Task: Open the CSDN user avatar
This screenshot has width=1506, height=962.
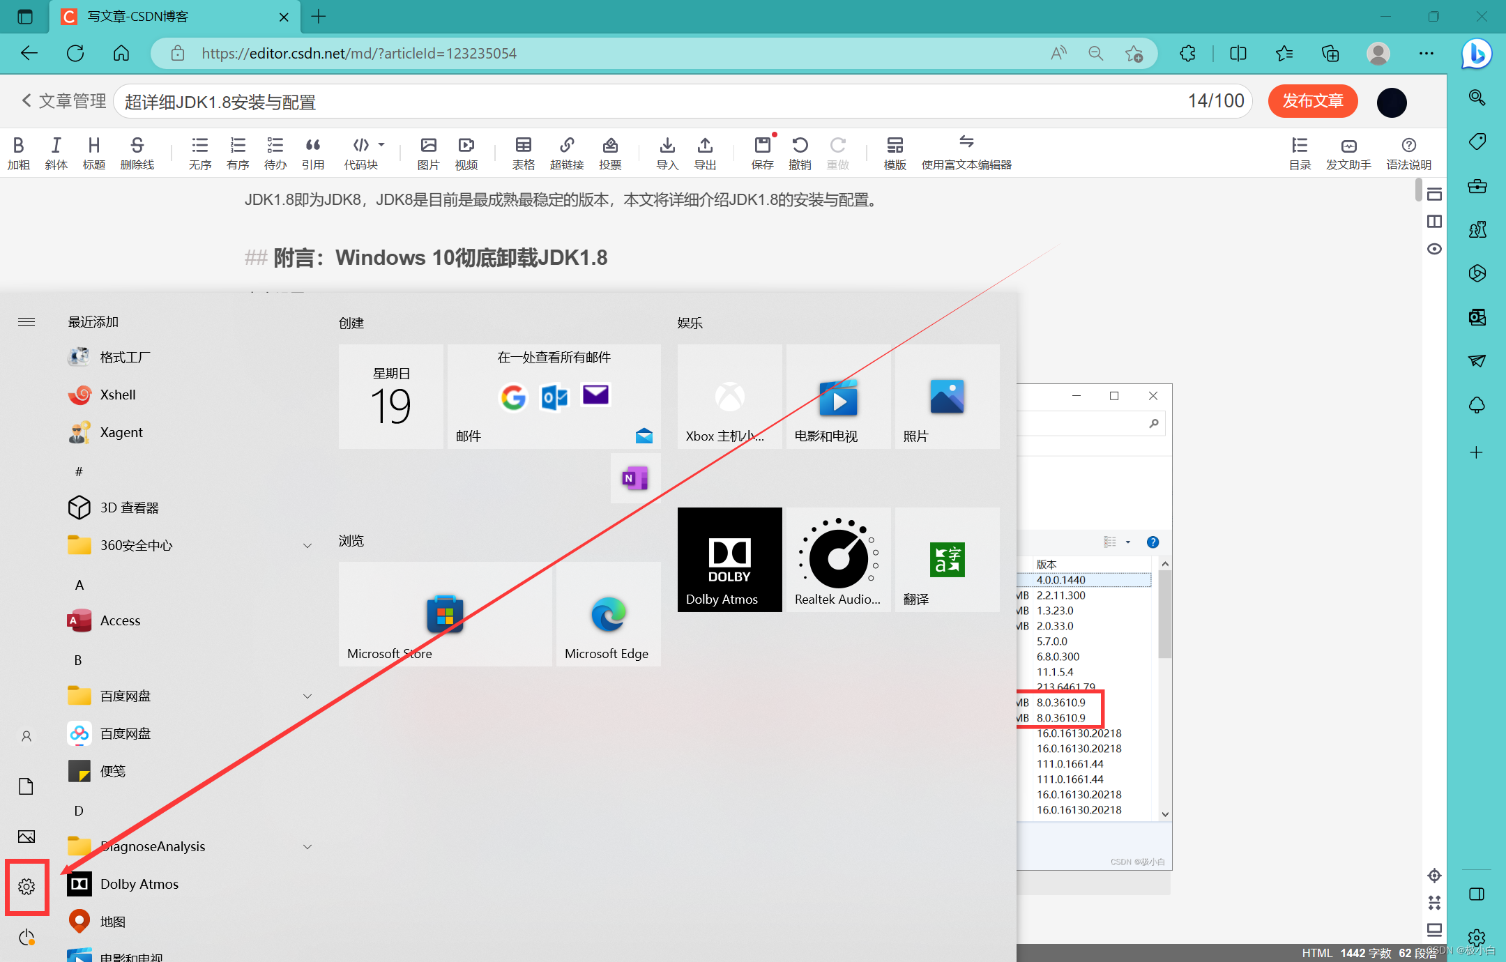Action: (x=1392, y=102)
